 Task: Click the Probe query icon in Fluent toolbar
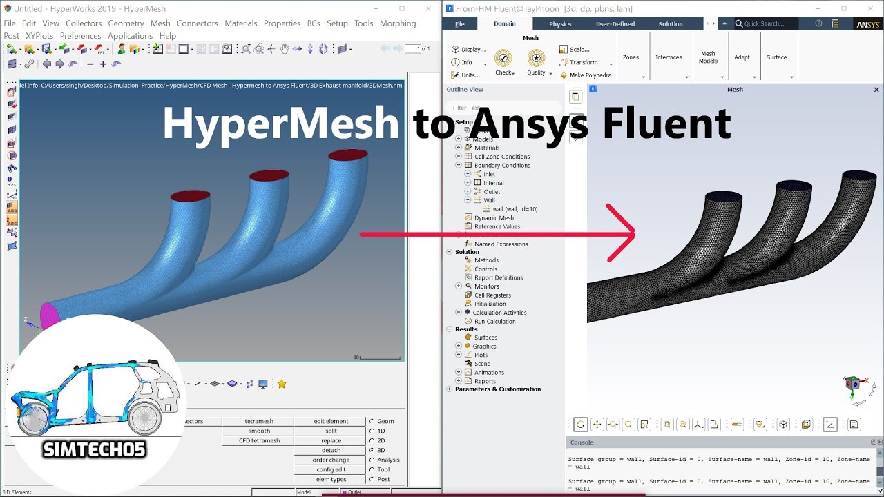click(644, 425)
